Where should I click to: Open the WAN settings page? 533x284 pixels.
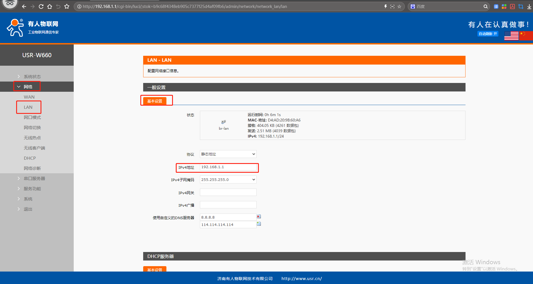(x=29, y=97)
